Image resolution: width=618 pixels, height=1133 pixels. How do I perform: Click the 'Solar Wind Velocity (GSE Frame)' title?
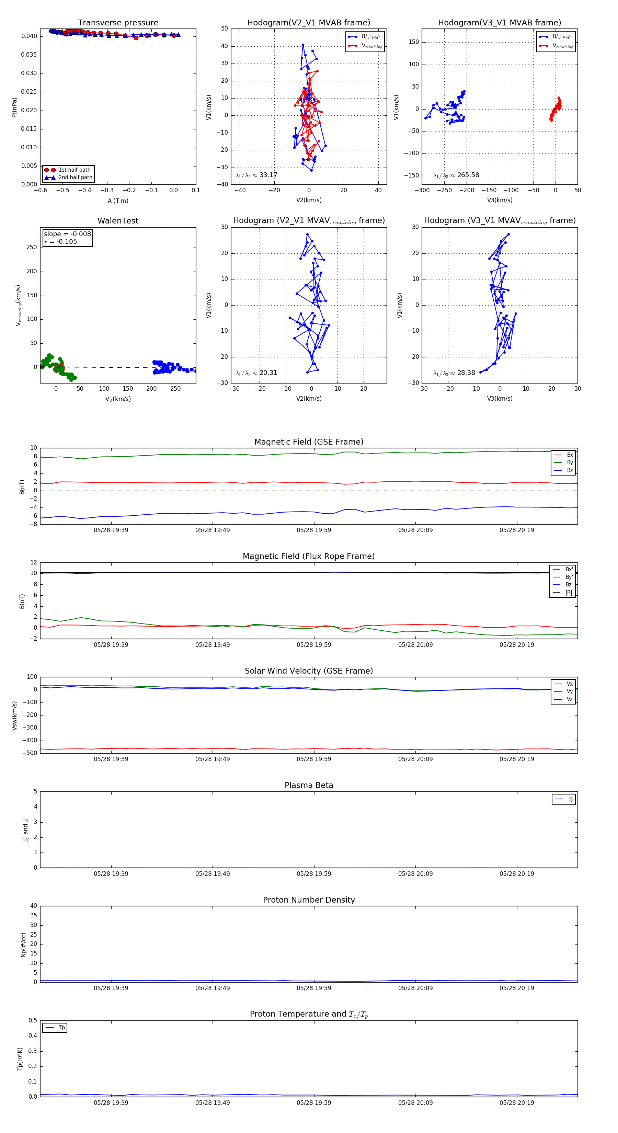pyautogui.click(x=309, y=671)
